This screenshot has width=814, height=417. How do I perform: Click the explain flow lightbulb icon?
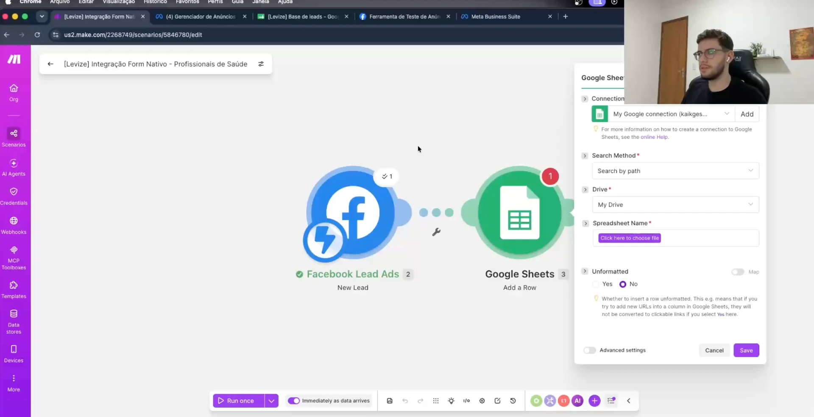(451, 401)
